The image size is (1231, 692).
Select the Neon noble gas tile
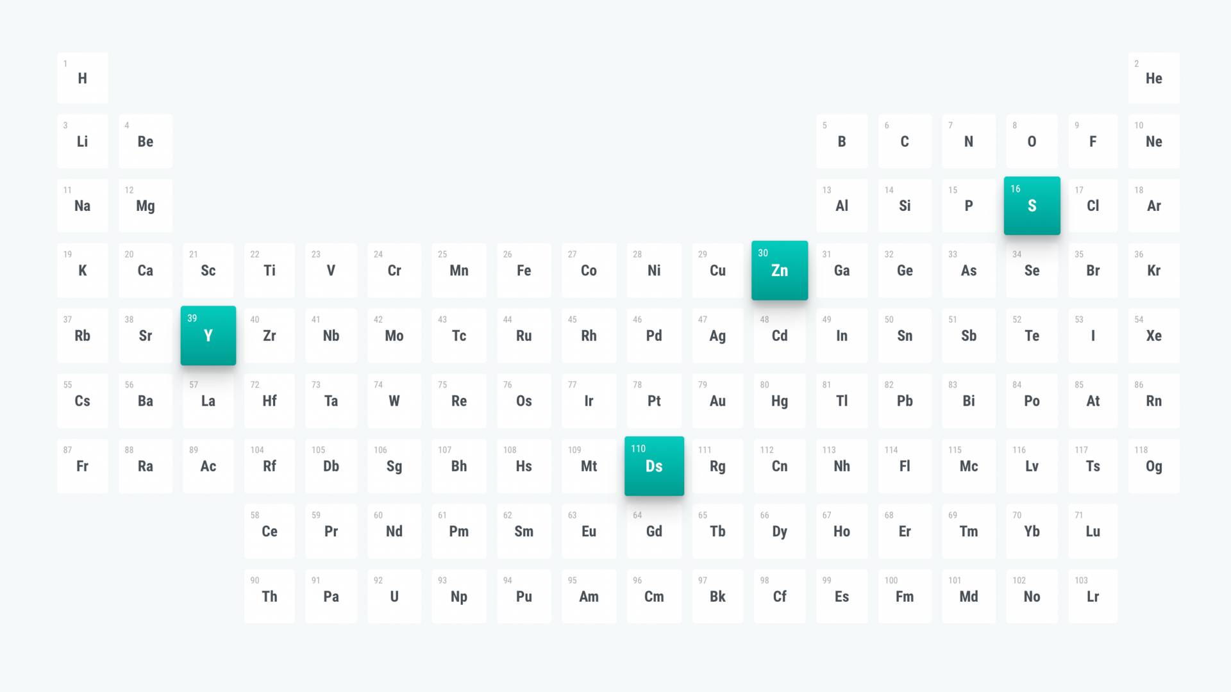pos(1153,141)
